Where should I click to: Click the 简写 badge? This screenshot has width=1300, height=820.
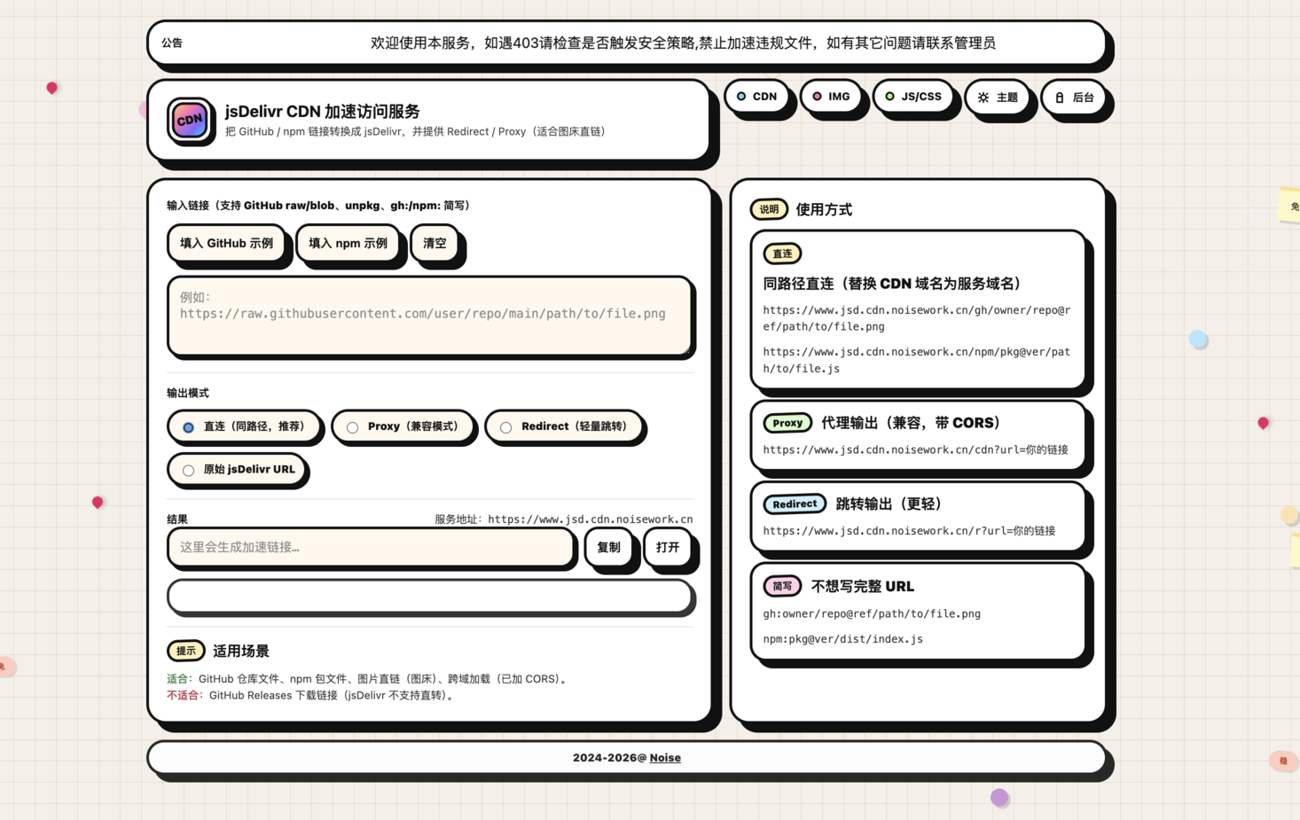click(x=782, y=586)
